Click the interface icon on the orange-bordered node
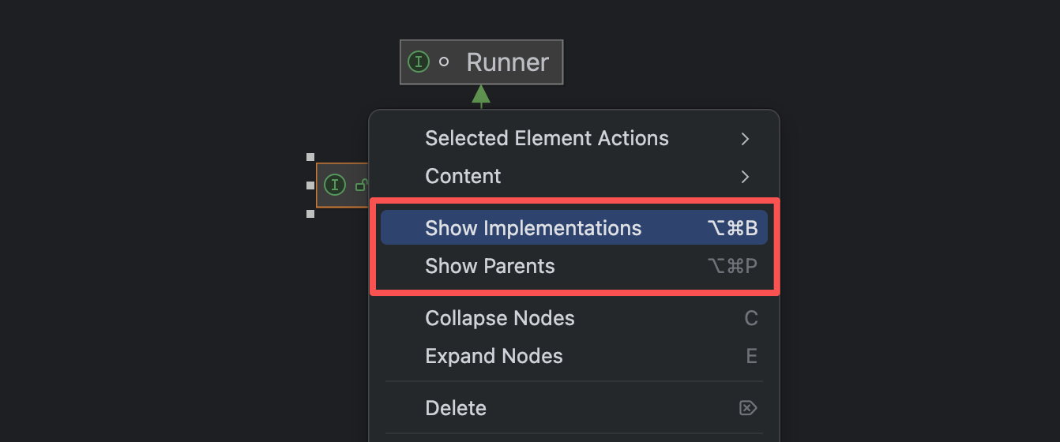The image size is (1060, 442). click(335, 185)
